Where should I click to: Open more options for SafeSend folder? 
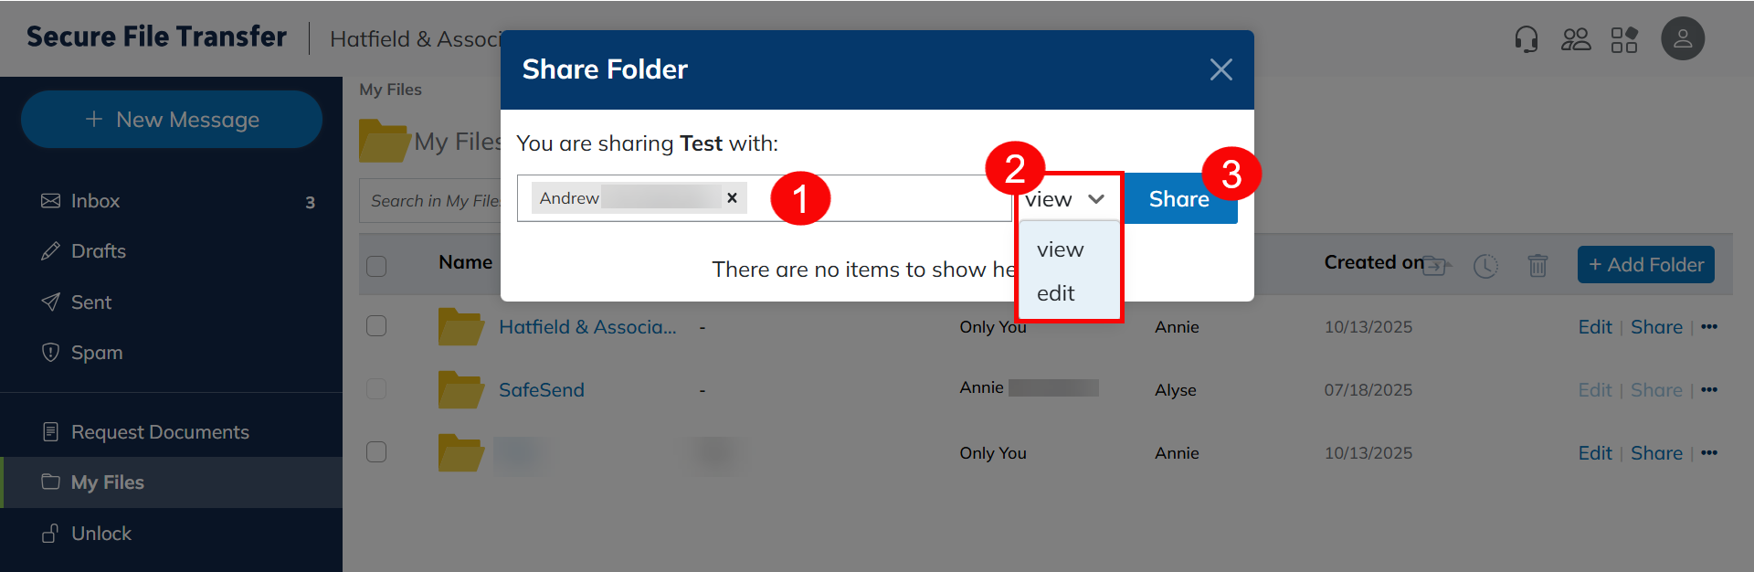click(x=1709, y=390)
